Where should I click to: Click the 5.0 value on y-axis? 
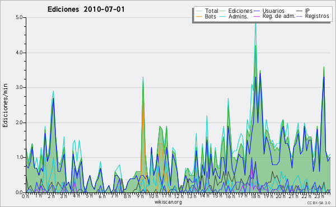tap(19, 17)
